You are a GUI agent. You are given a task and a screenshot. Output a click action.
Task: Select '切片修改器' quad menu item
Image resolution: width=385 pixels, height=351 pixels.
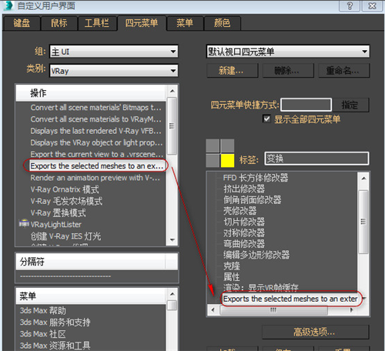244,222
